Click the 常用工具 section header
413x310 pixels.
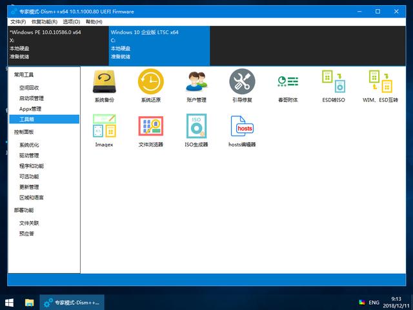pos(24,75)
